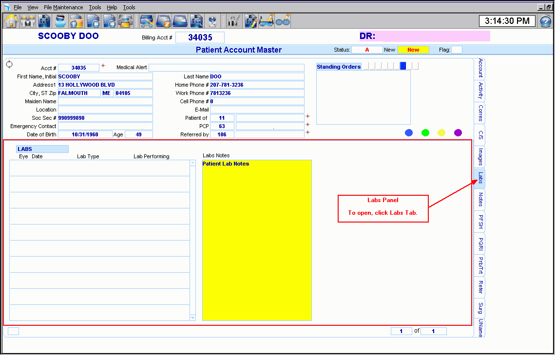Click the empty Flag box
555x355 pixels.
[457, 50]
